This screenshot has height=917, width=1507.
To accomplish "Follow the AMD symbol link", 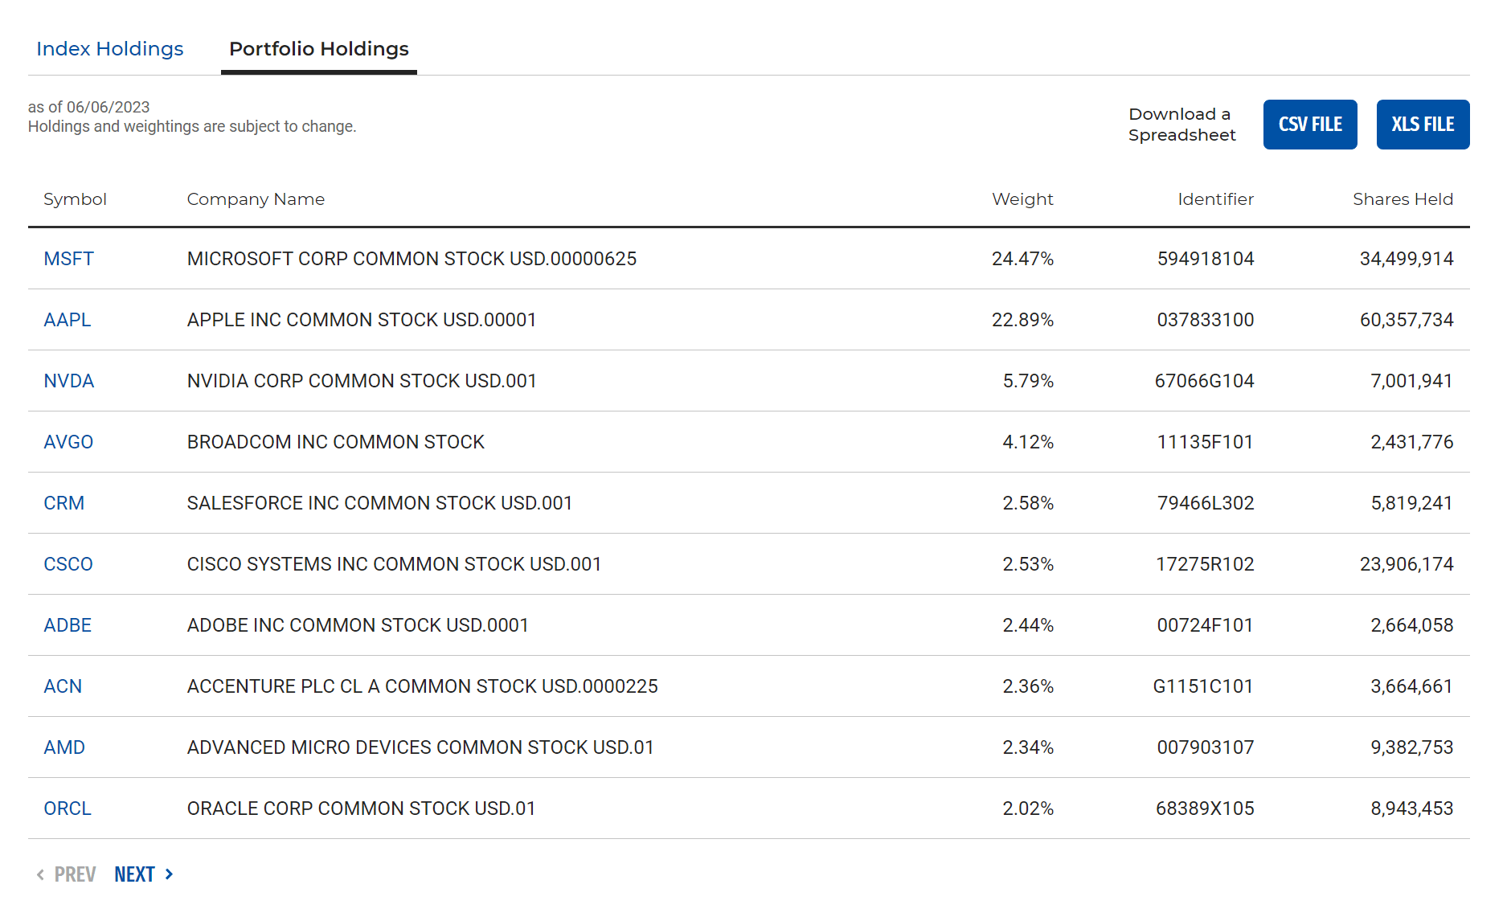I will [64, 747].
